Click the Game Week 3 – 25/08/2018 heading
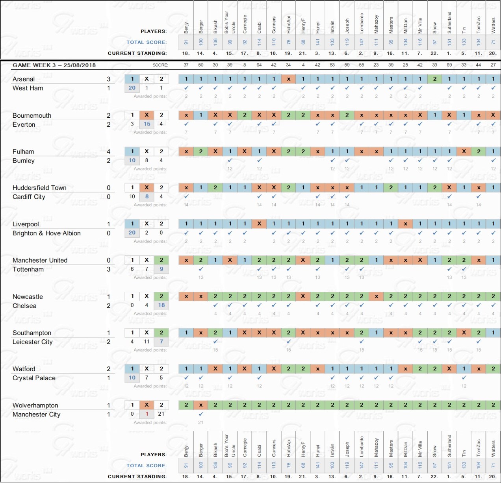This screenshot has width=501, height=483. 54,65
